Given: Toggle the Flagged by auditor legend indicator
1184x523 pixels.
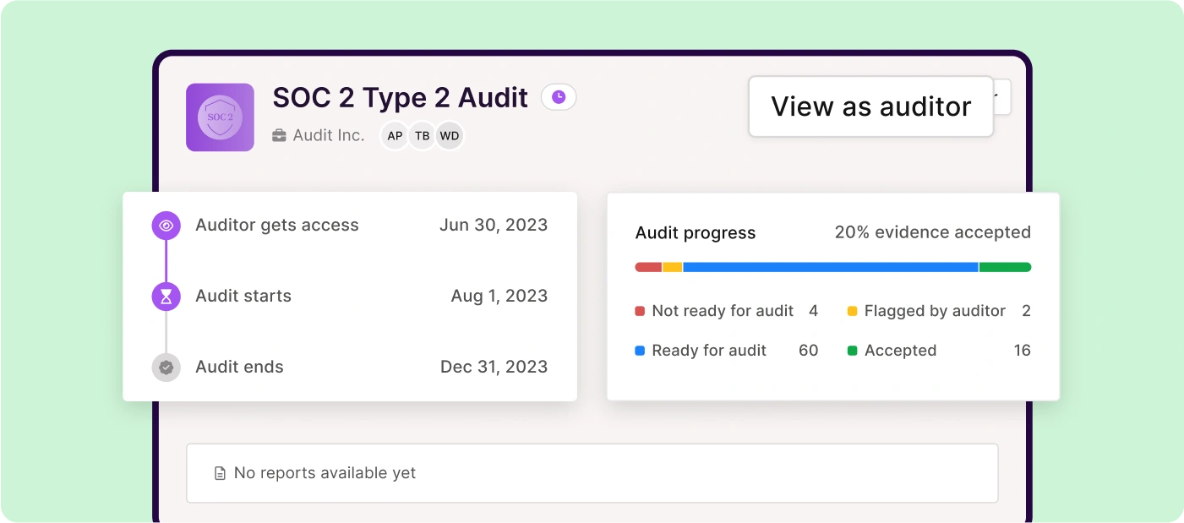Looking at the screenshot, I should point(854,310).
